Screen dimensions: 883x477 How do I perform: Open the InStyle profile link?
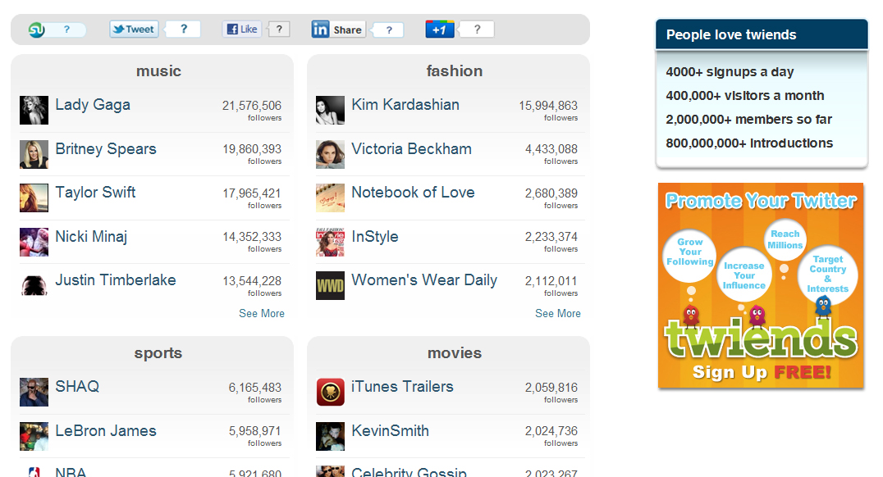[x=375, y=237]
